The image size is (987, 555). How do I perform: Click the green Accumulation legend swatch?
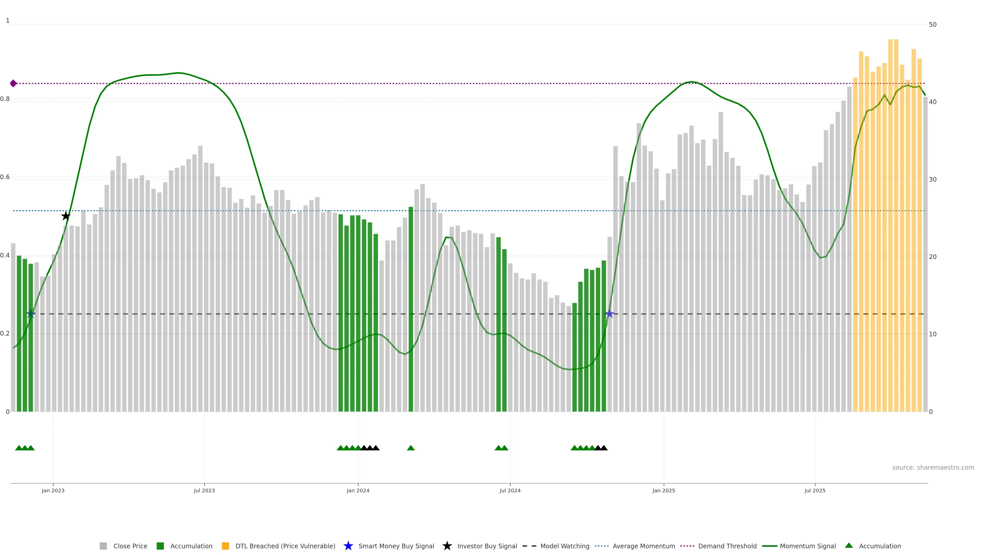[160, 546]
